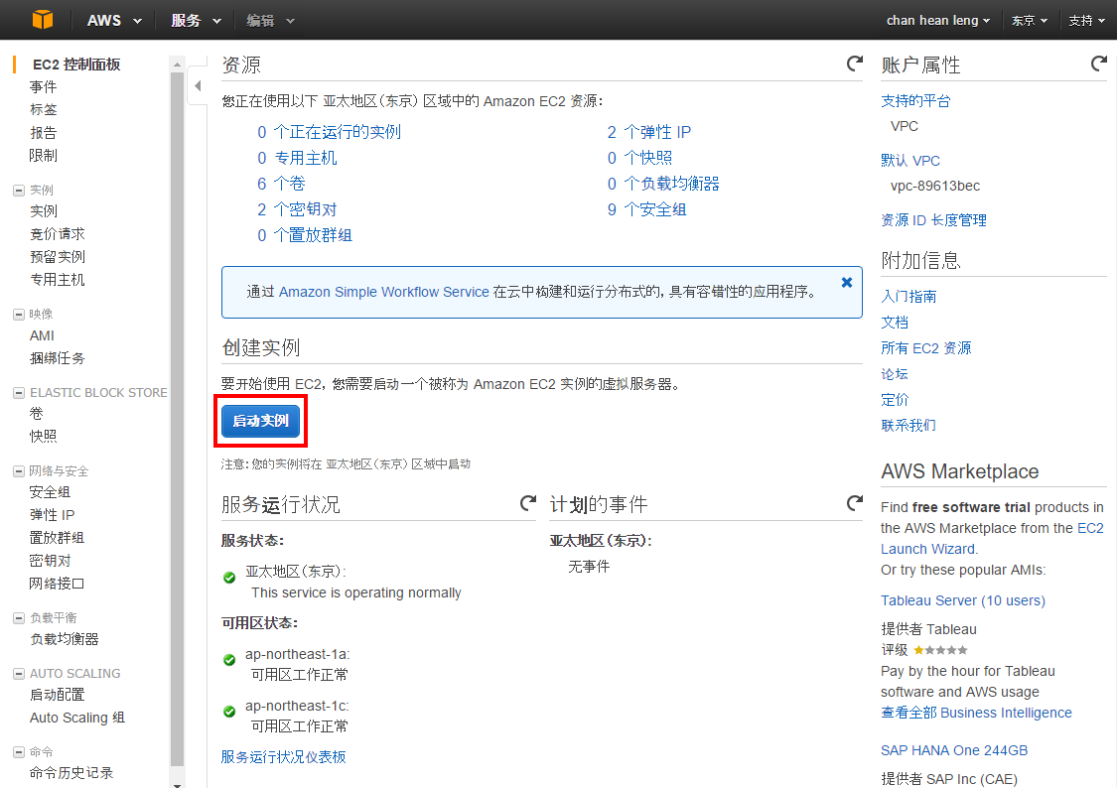Open the 资源 ID 长度管理 link
This screenshot has height=788, width=1117.
[x=934, y=220]
